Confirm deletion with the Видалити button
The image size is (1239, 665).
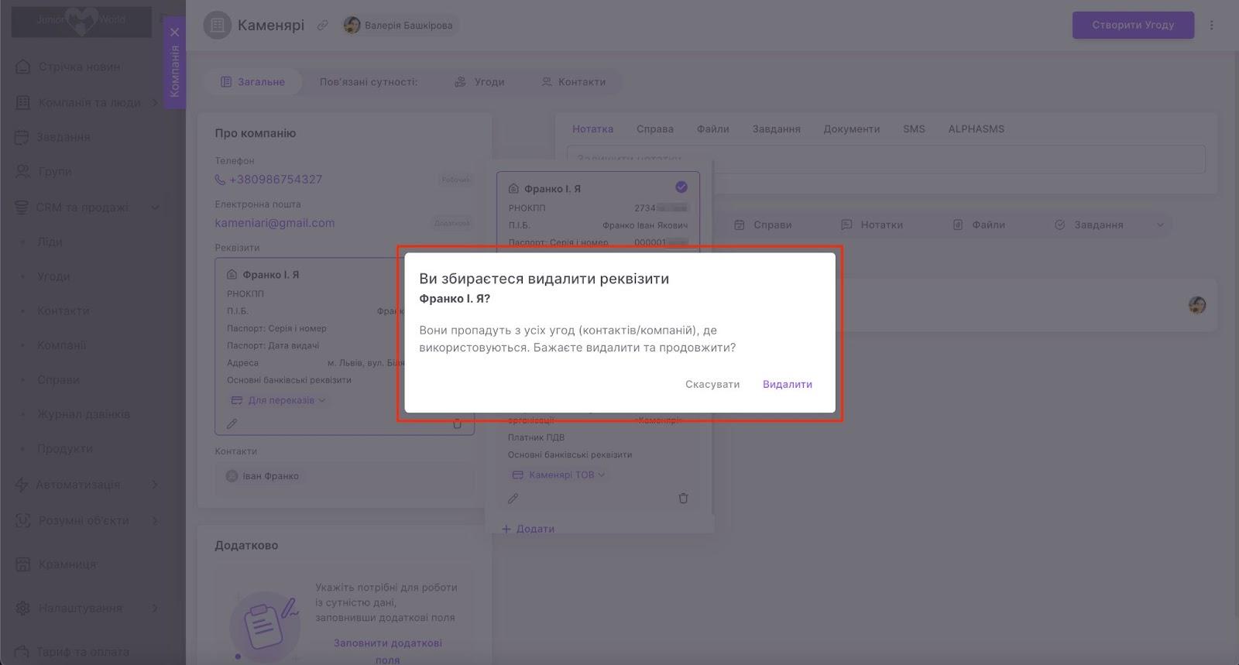[x=787, y=384]
